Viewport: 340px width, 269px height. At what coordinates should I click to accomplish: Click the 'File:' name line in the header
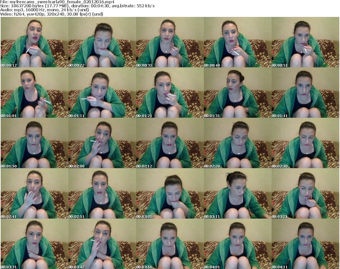point(57,2)
